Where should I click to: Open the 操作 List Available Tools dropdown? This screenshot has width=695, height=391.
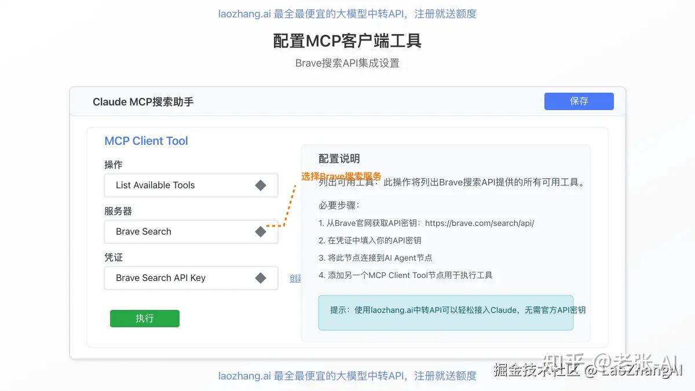(191, 185)
